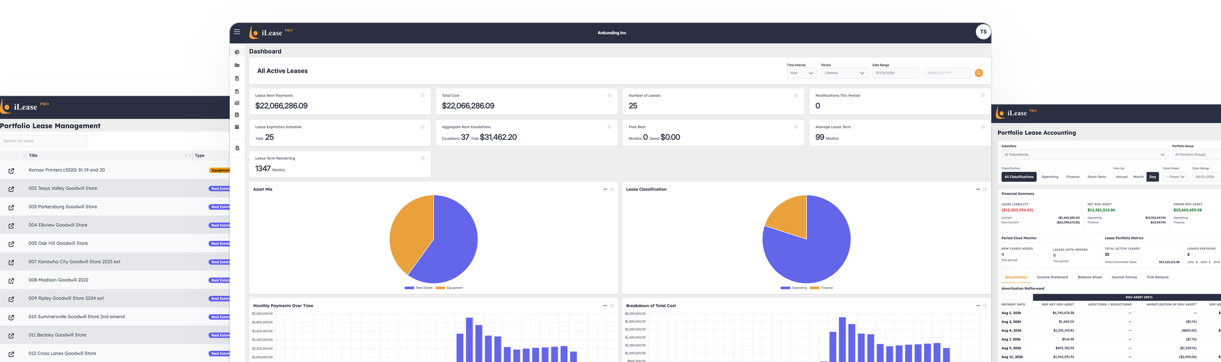Open the calendar icon in the sidebar
Viewport: 1221px width, 362px height.
237,127
